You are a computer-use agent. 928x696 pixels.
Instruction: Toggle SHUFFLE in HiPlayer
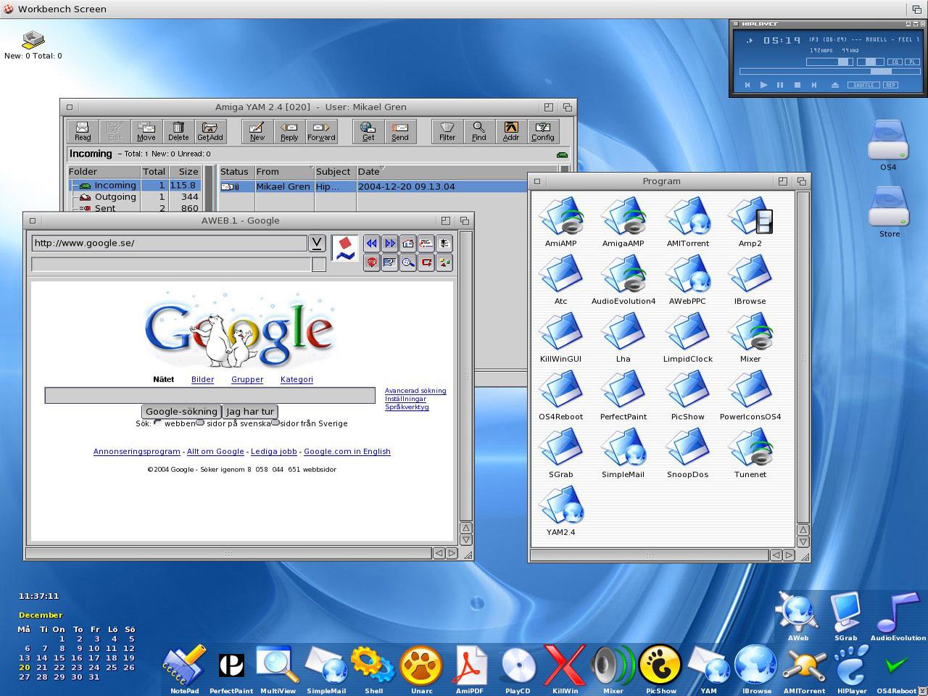pyautogui.click(x=863, y=85)
